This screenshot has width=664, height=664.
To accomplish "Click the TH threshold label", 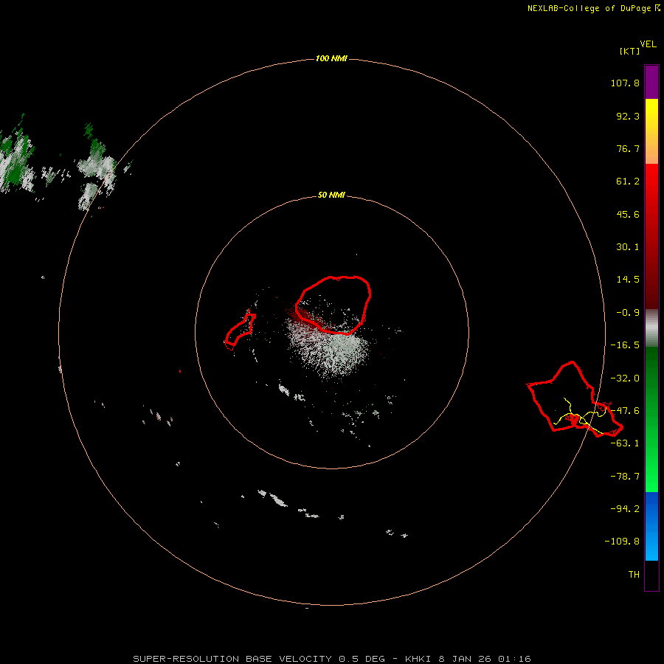I will coord(634,574).
